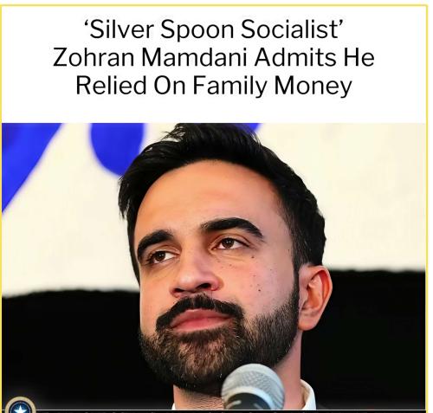Click the microphone in the article photo
Screen dimensions: 433x413
pyautogui.click(x=253, y=387)
